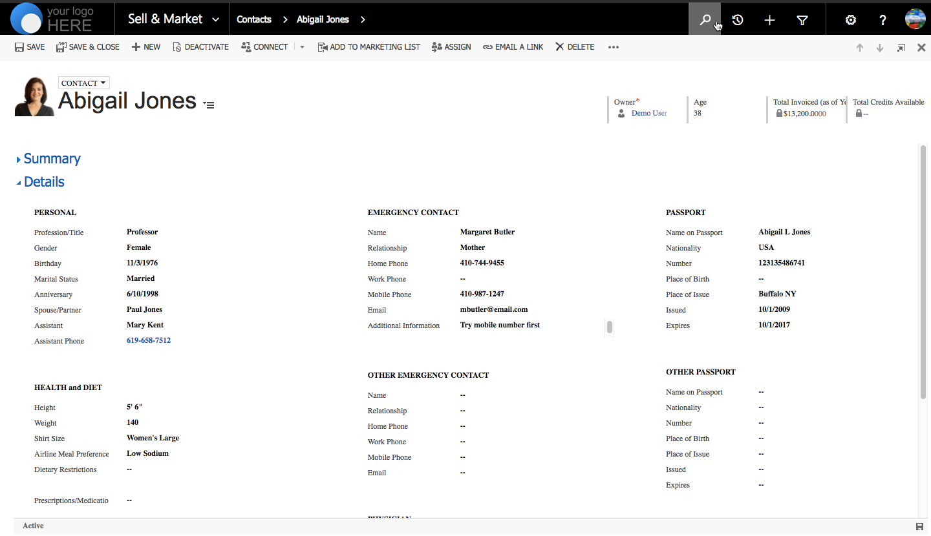Click Birthday value 11/3/1976

tap(142, 263)
